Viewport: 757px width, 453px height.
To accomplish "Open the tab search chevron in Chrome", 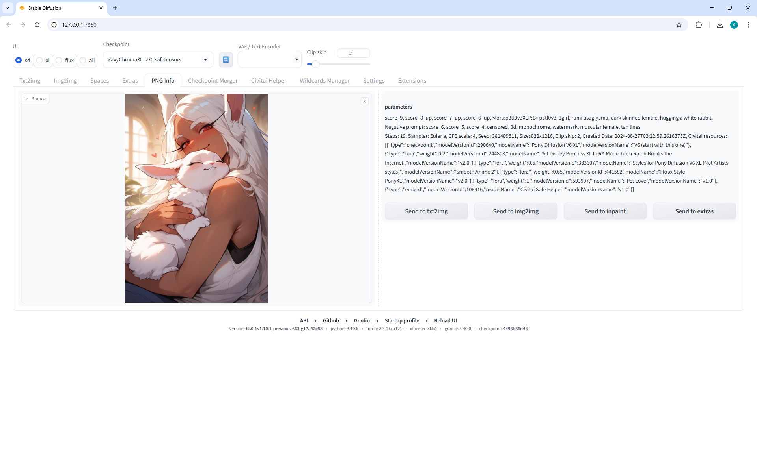I will [7, 8].
